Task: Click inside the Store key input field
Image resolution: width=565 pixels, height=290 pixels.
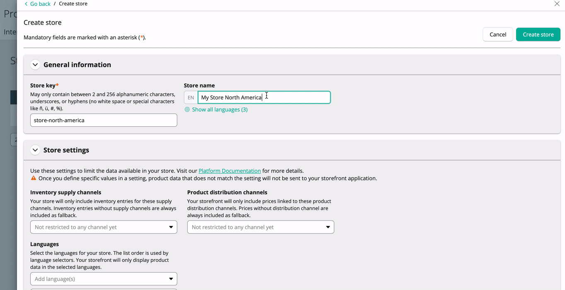Action: tap(103, 120)
